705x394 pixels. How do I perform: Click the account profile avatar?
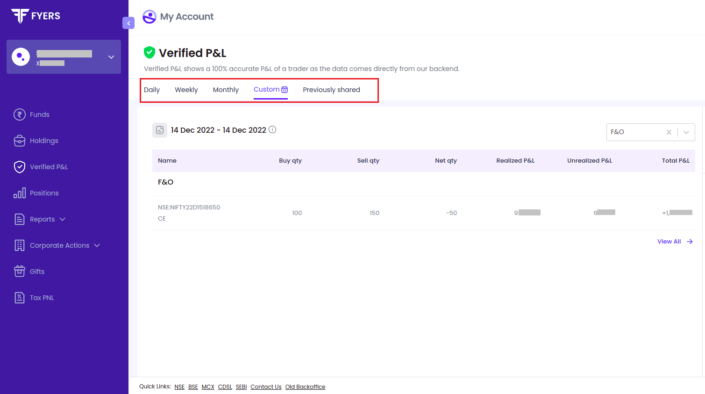[21, 57]
